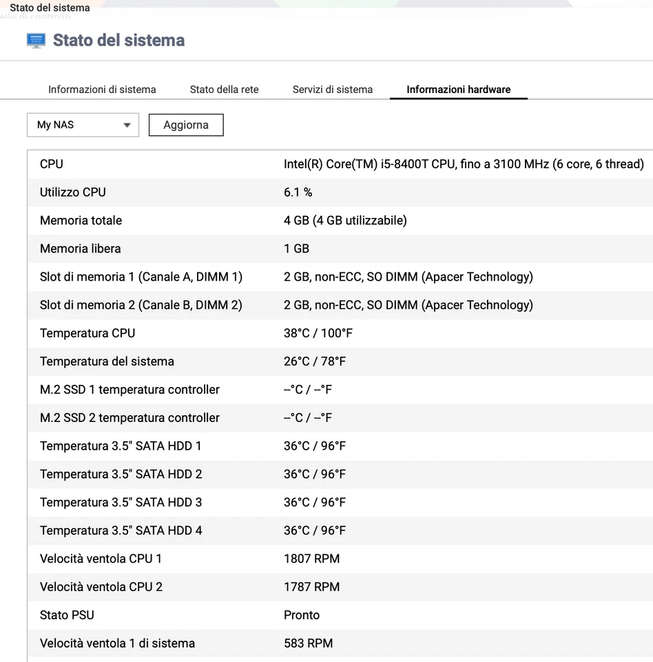Click the Stato del sistema window tab

(49, 8)
